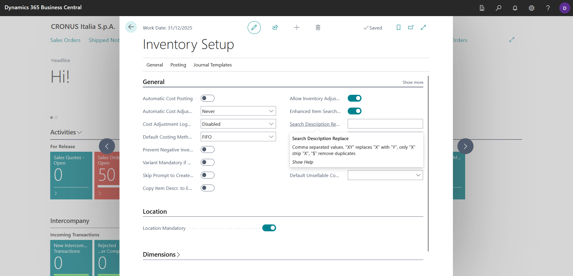Viewport: 573px width, 276px height.
Task: Click the pencil edit icon
Action: [x=254, y=27]
